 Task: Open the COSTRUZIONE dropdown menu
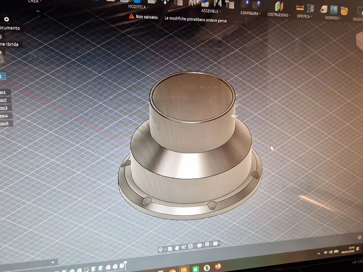(279, 15)
